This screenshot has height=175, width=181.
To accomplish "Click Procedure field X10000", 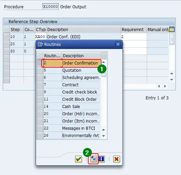I will point(51,7).
